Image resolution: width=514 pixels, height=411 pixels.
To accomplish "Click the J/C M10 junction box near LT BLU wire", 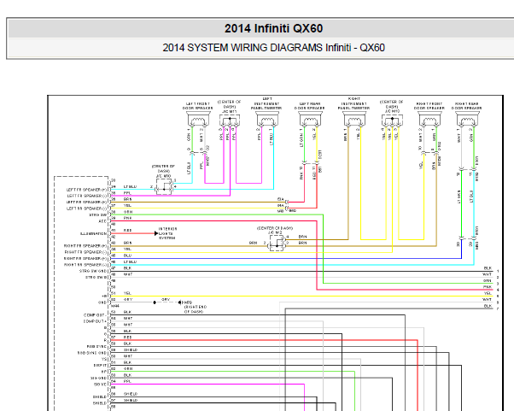I will coord(164,188).
